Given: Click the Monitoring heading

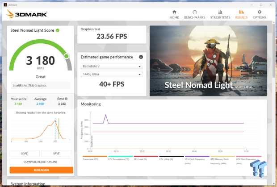Looking at the screenshot, I should pyautogui.click(x=91, y=104).
